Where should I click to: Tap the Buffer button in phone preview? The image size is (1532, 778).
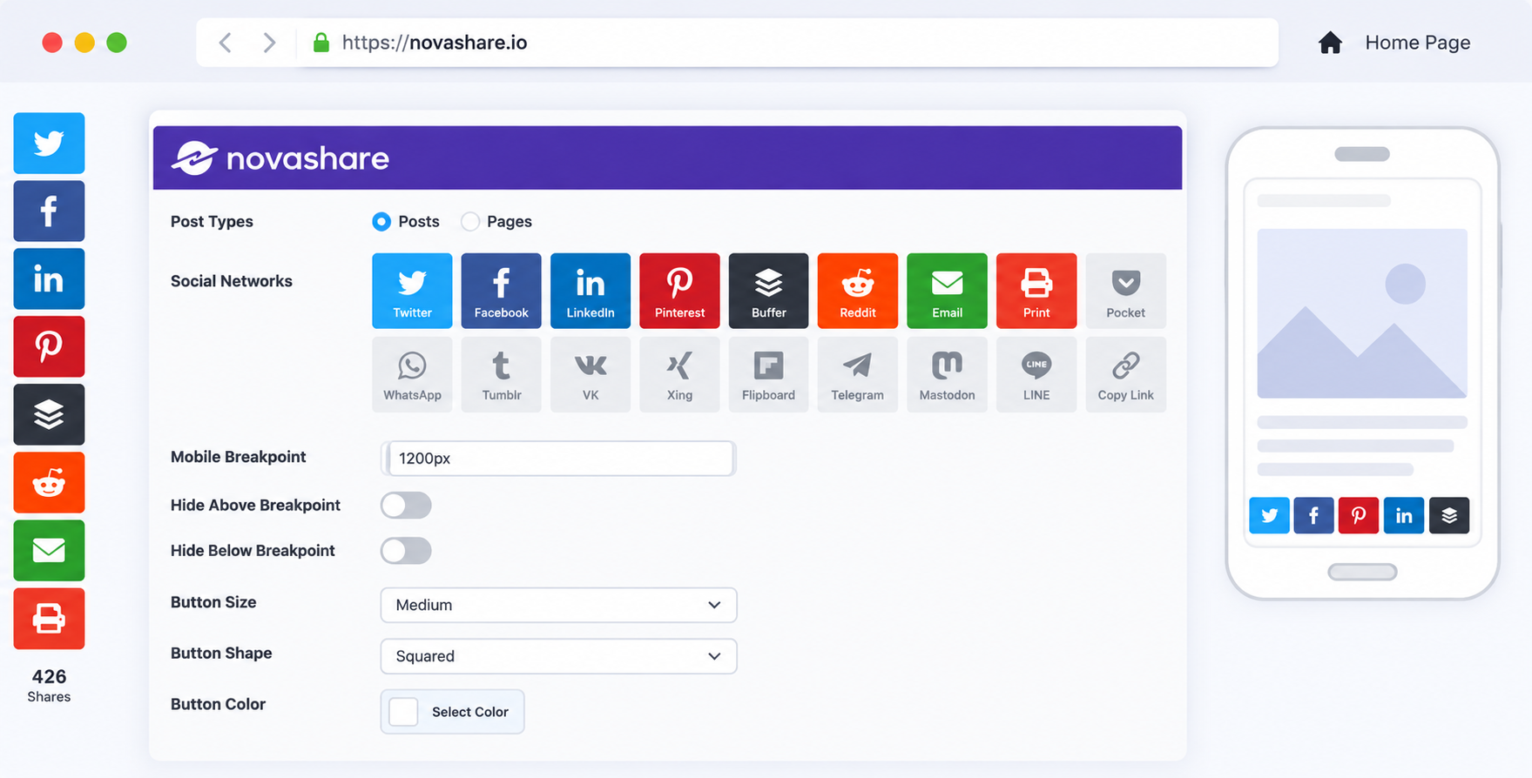1449,515
